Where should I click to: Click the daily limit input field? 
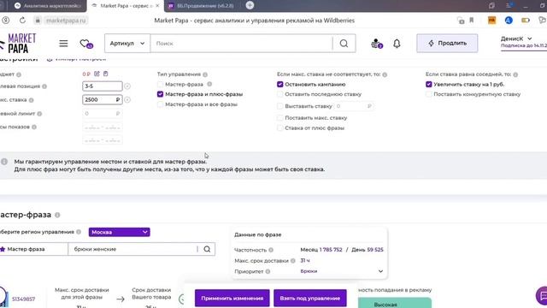(103, 114)
